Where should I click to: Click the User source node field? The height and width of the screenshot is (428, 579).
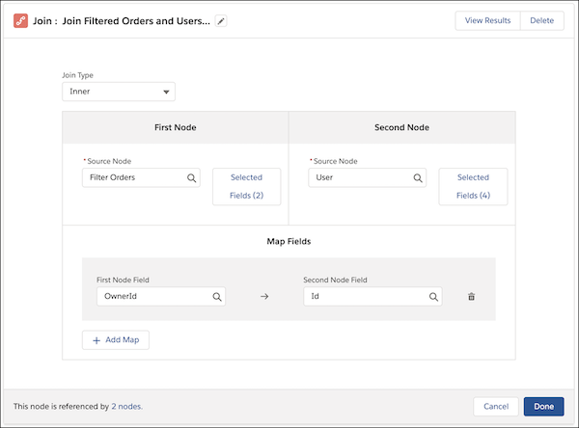[x=368, y=177]
